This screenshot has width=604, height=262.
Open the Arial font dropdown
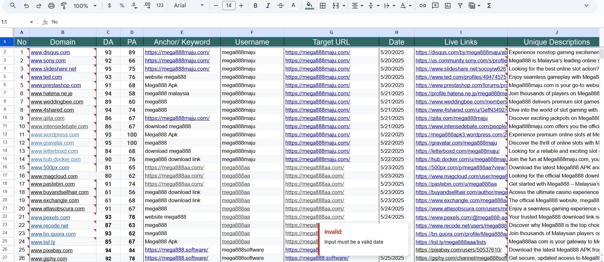click(x=189, y=6)
